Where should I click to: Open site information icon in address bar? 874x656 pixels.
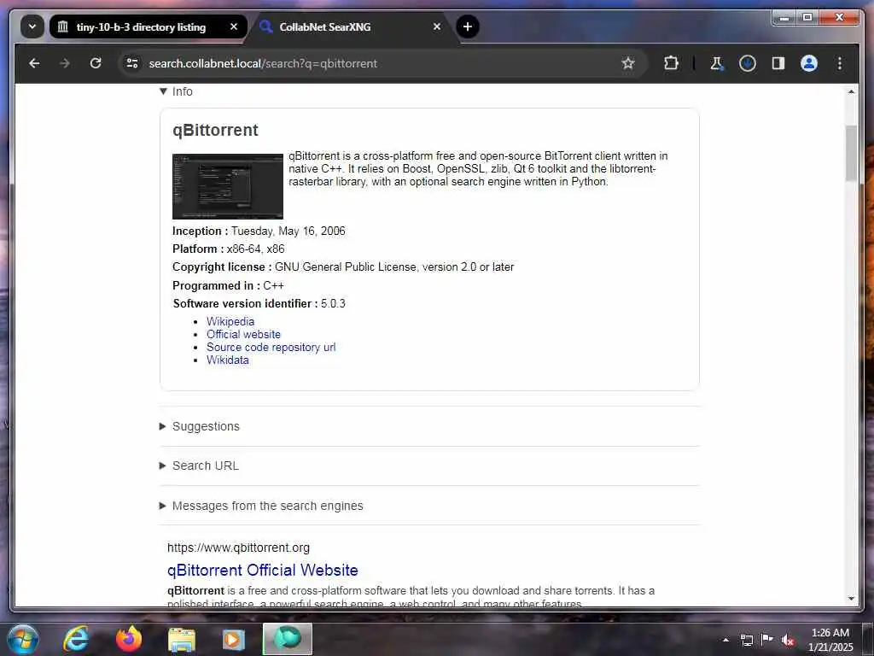(x=132, y=63)
